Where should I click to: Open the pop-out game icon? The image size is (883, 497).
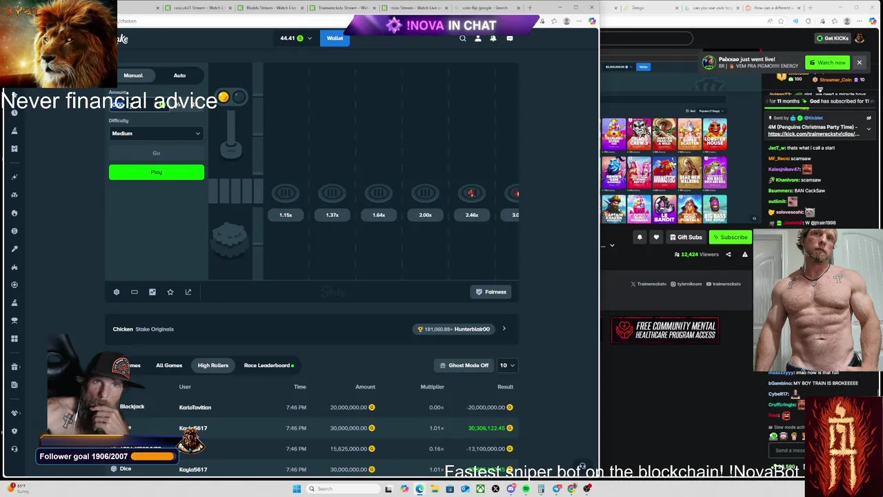pyautogui.click(x=188, y=292)
